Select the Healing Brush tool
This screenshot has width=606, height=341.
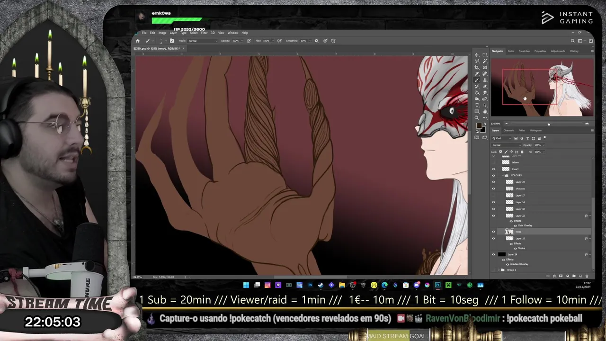pyautogui.click(x=485, y=73)
